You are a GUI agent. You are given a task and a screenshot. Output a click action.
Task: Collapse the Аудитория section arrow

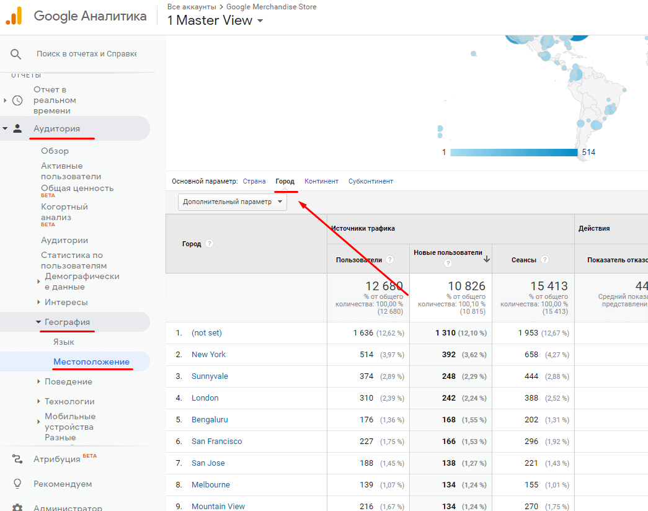click(5, 128)
